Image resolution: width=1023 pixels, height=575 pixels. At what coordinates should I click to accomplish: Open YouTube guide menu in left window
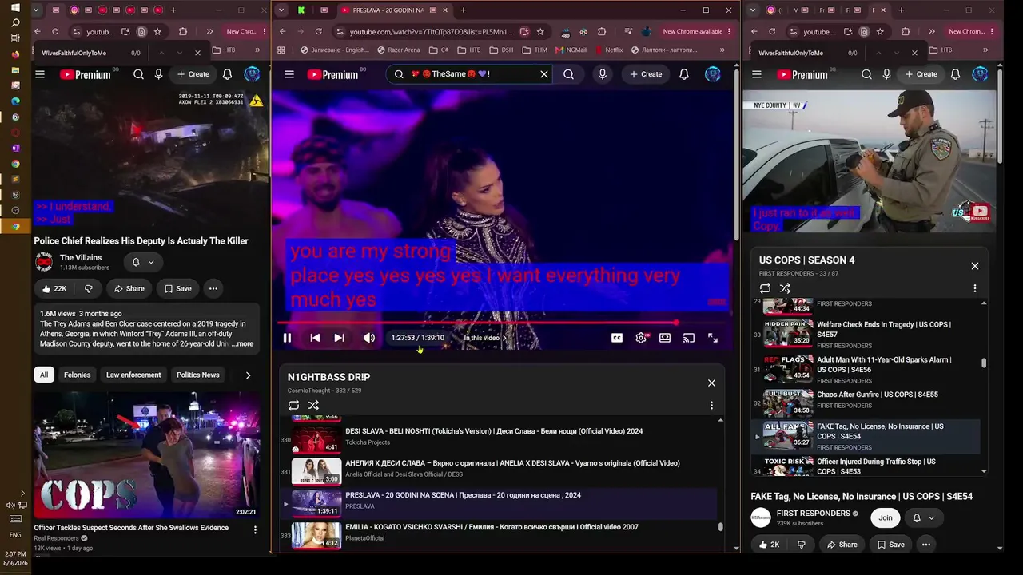[40, 74]
